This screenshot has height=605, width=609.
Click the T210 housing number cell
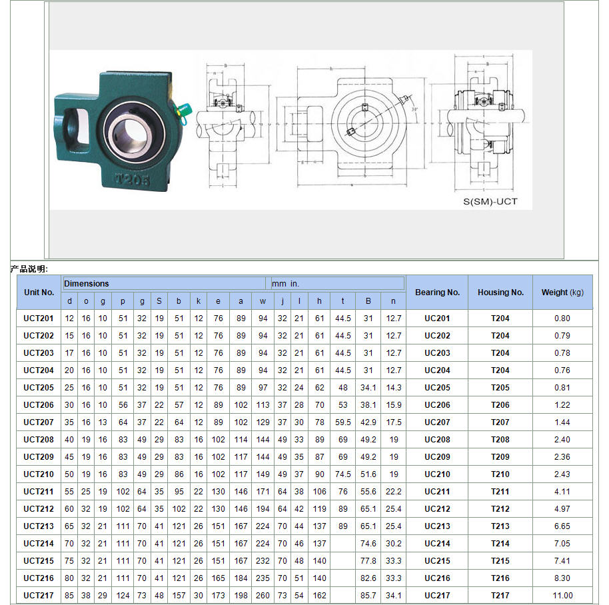pos(500,474)
